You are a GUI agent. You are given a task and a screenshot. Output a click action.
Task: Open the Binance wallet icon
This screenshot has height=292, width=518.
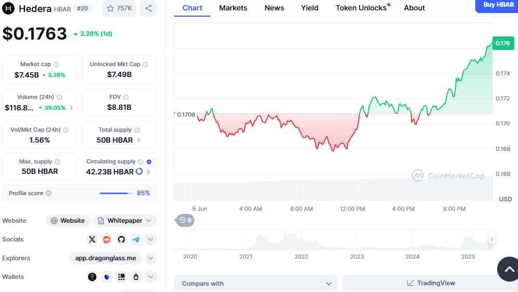tap(92, 277)
